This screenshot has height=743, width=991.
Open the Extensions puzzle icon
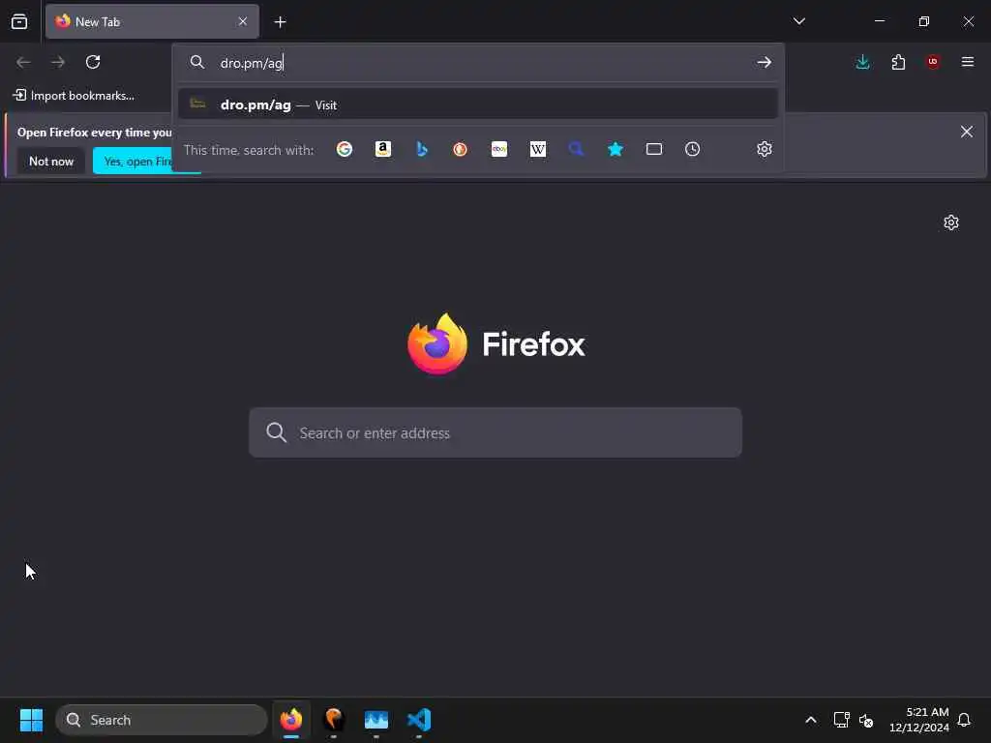898,62
